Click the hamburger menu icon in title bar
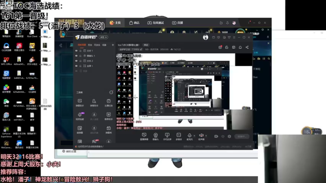Viewport: 326px width, 183px height. [x=234, y=37]
